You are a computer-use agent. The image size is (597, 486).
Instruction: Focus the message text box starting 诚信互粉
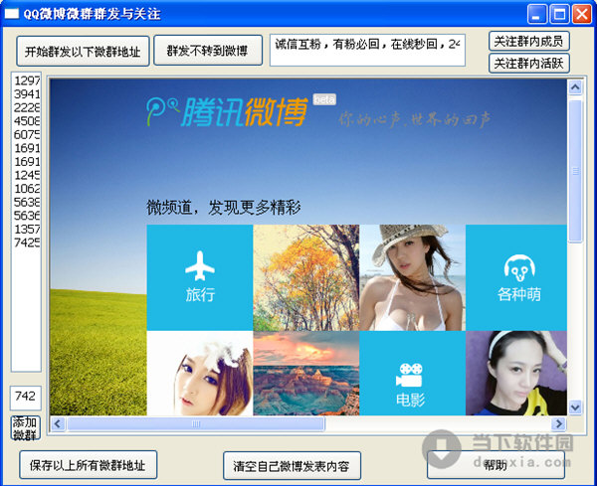[367, 51]
